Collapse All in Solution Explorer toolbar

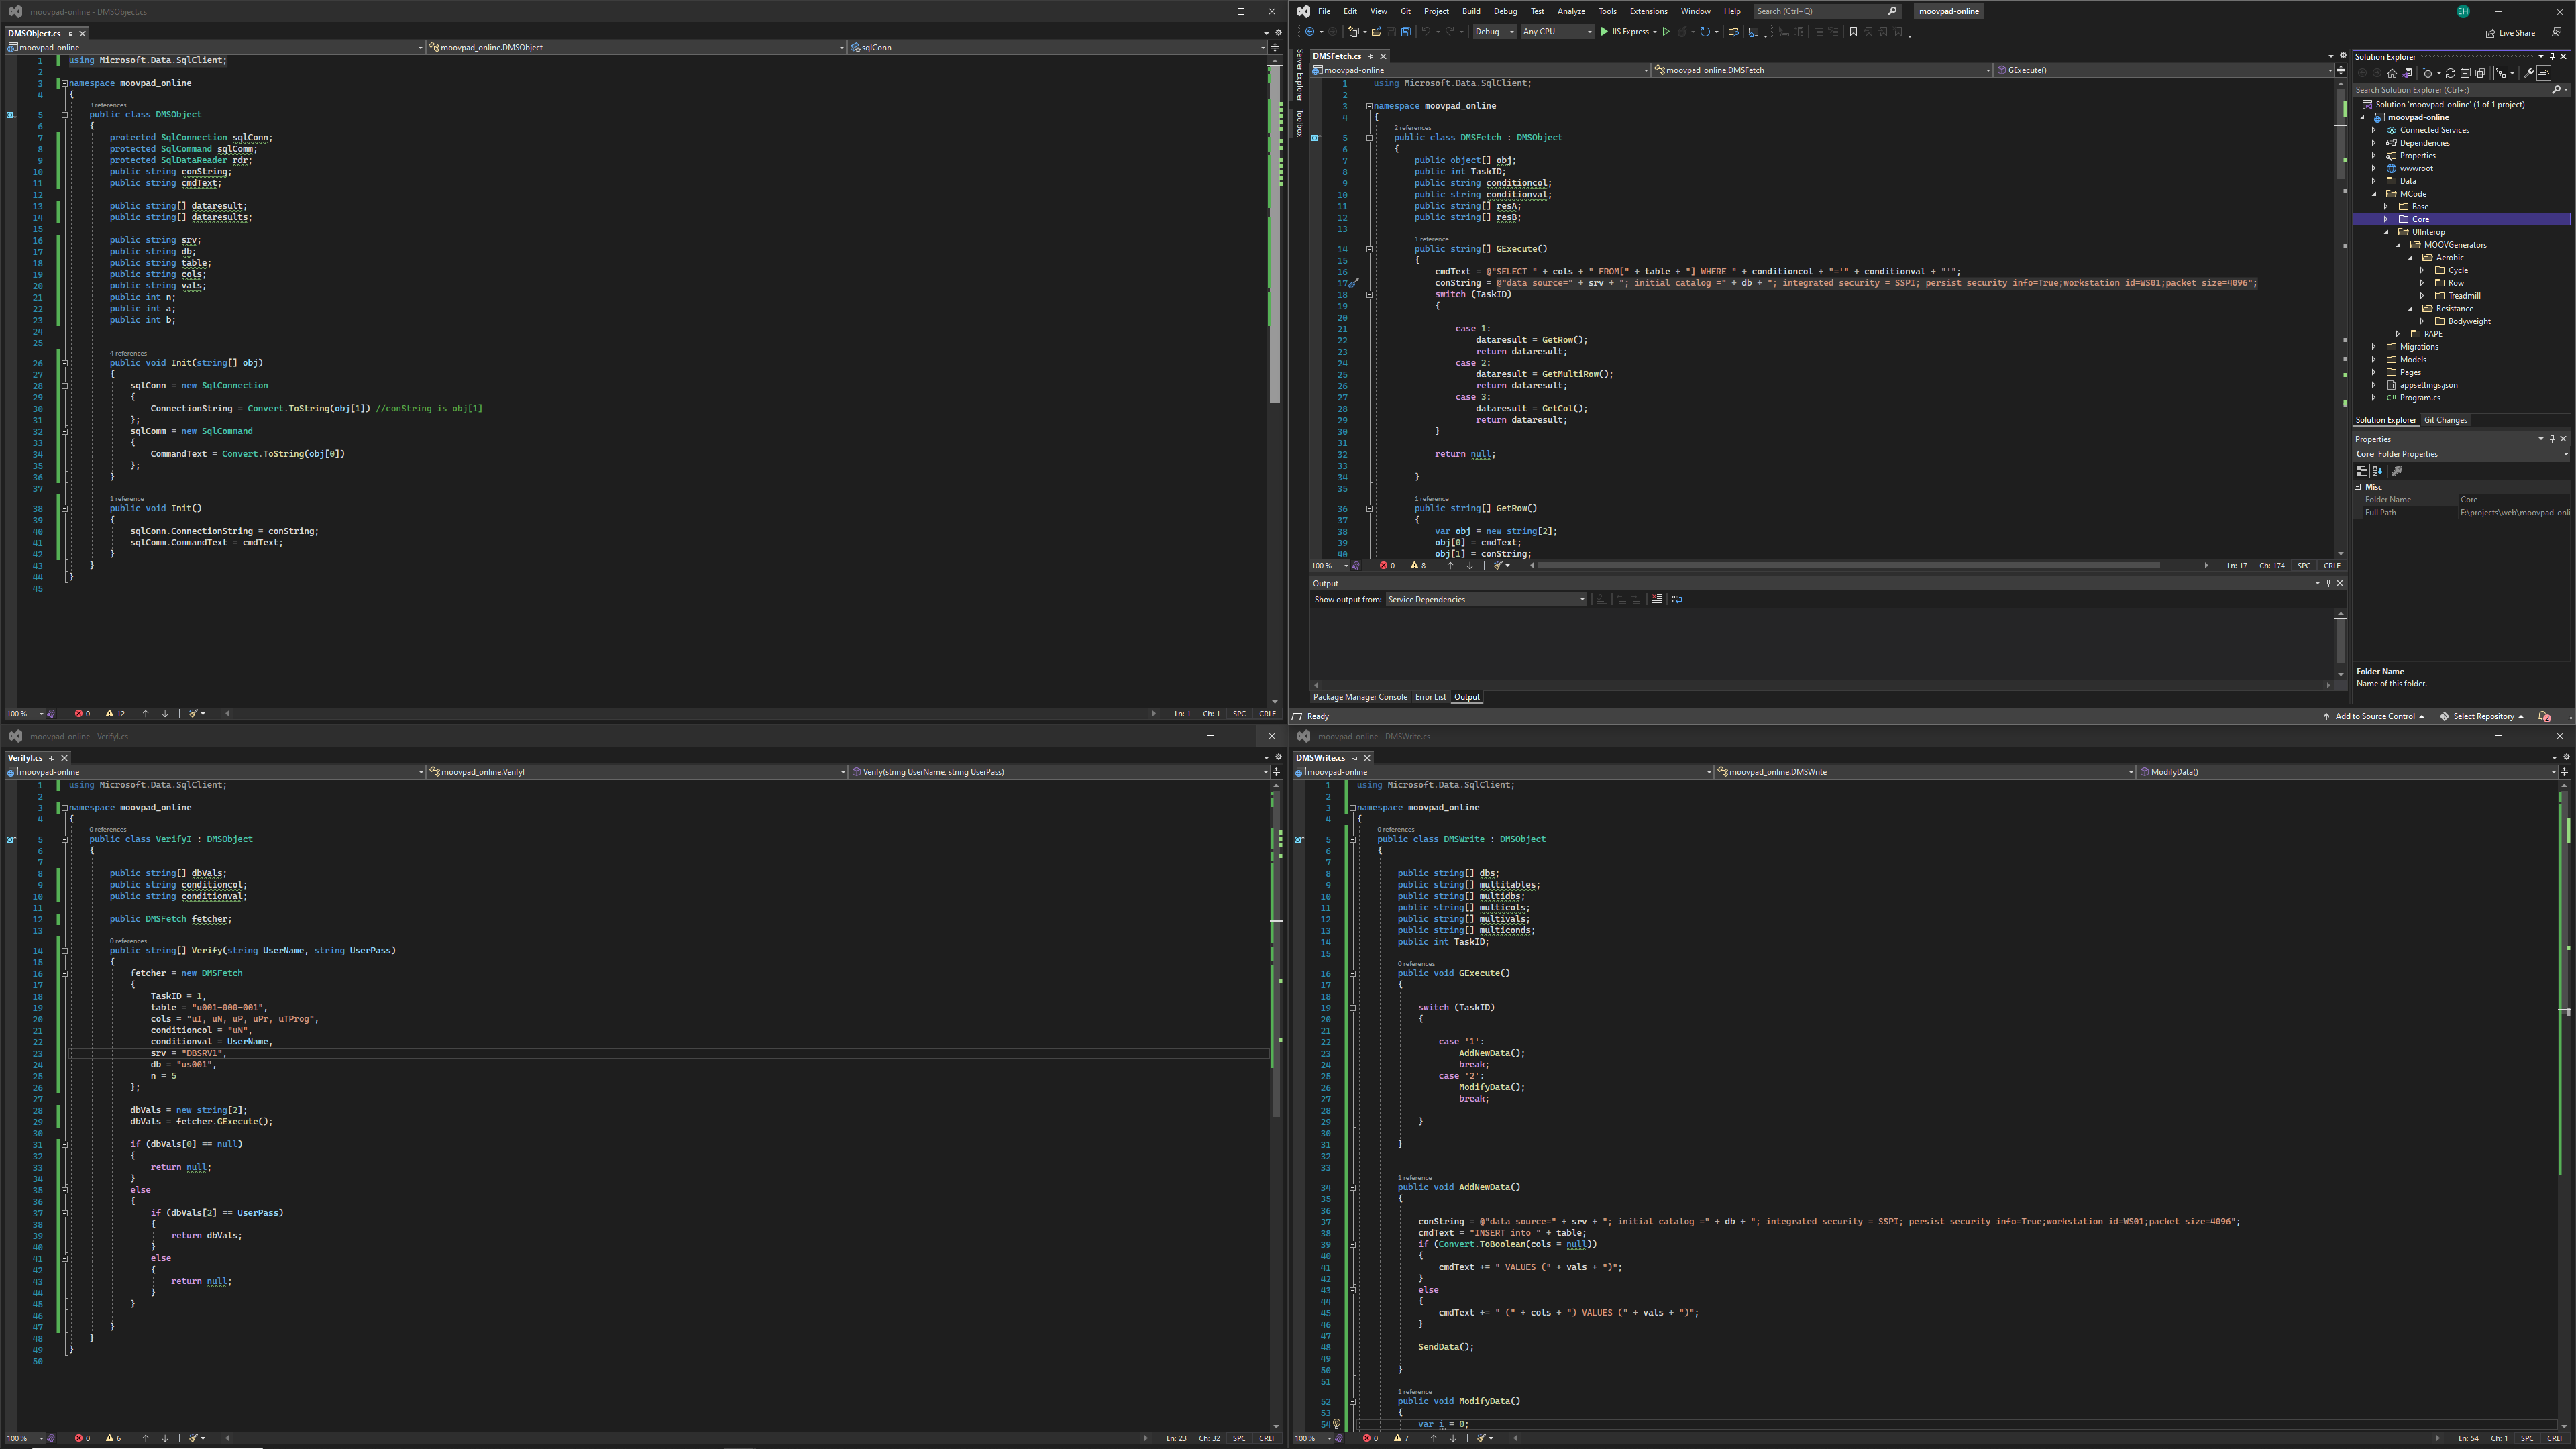pyautogui.click(x=2465, y=73)
